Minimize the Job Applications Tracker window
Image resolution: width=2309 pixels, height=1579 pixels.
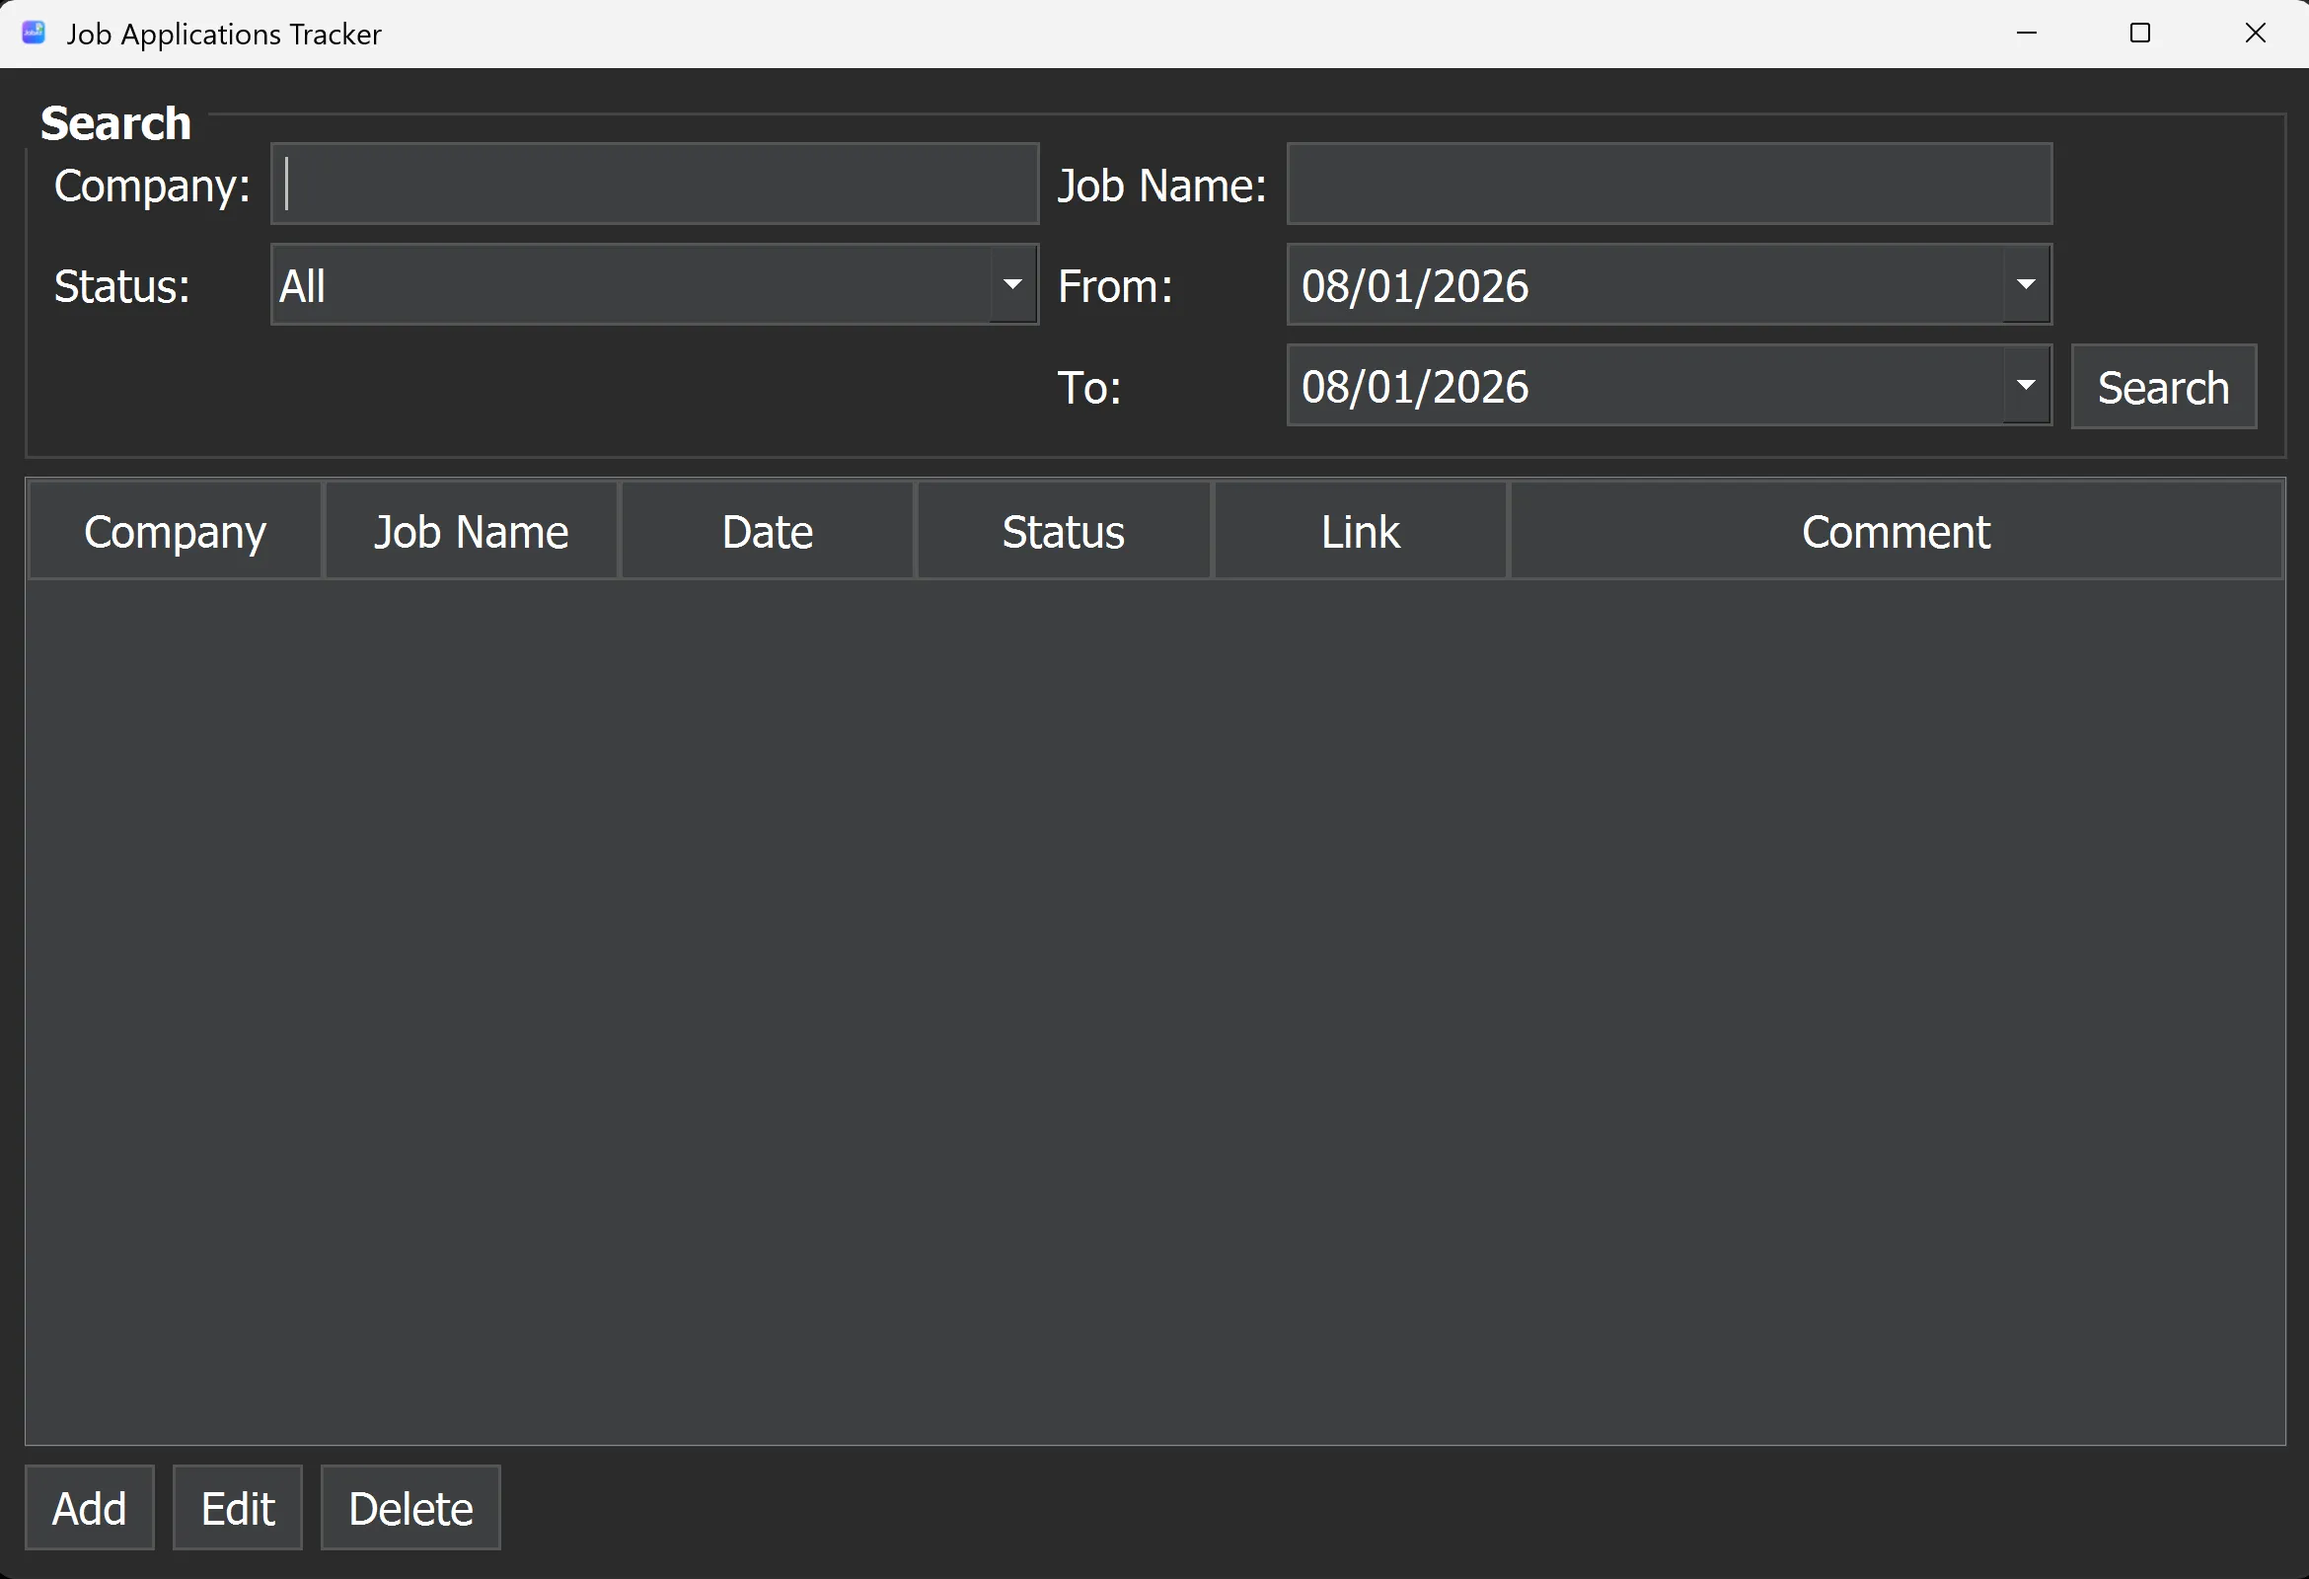coord(2026,33)
